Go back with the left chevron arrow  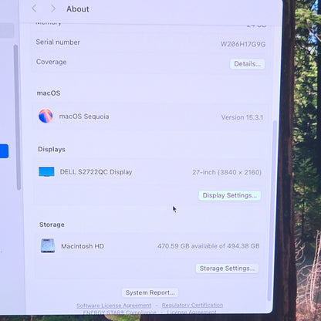click(x=34, y=8)
